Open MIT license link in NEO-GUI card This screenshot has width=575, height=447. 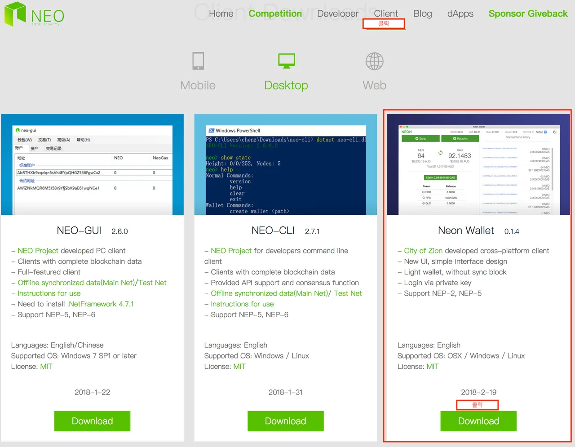46,367
